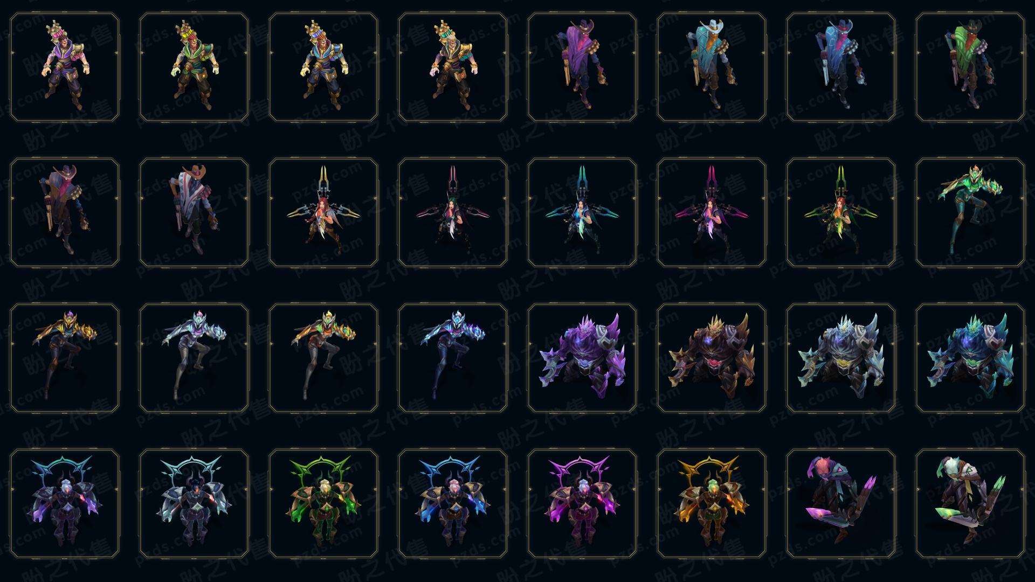Choose the green-cloaked cowboy skin tile
The image size is (1035, 582).
click(x=970, y=67)
